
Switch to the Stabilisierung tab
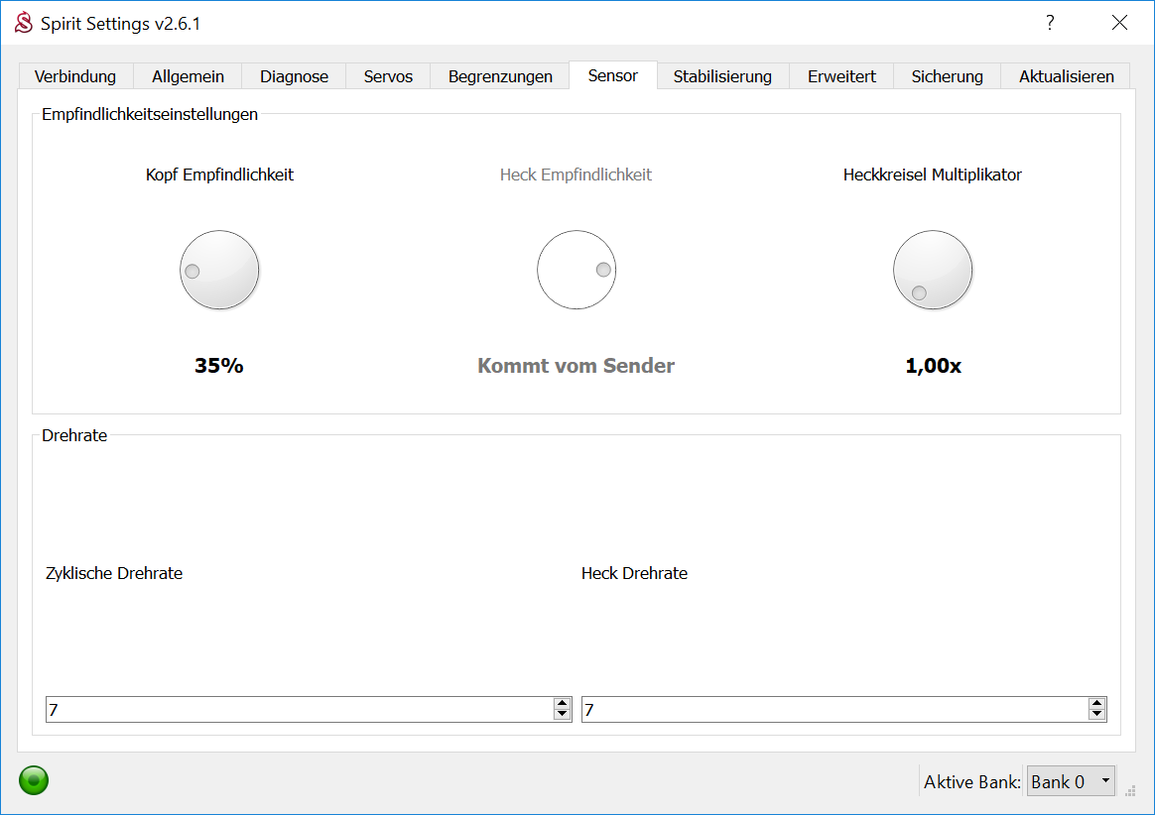[722, 76]
